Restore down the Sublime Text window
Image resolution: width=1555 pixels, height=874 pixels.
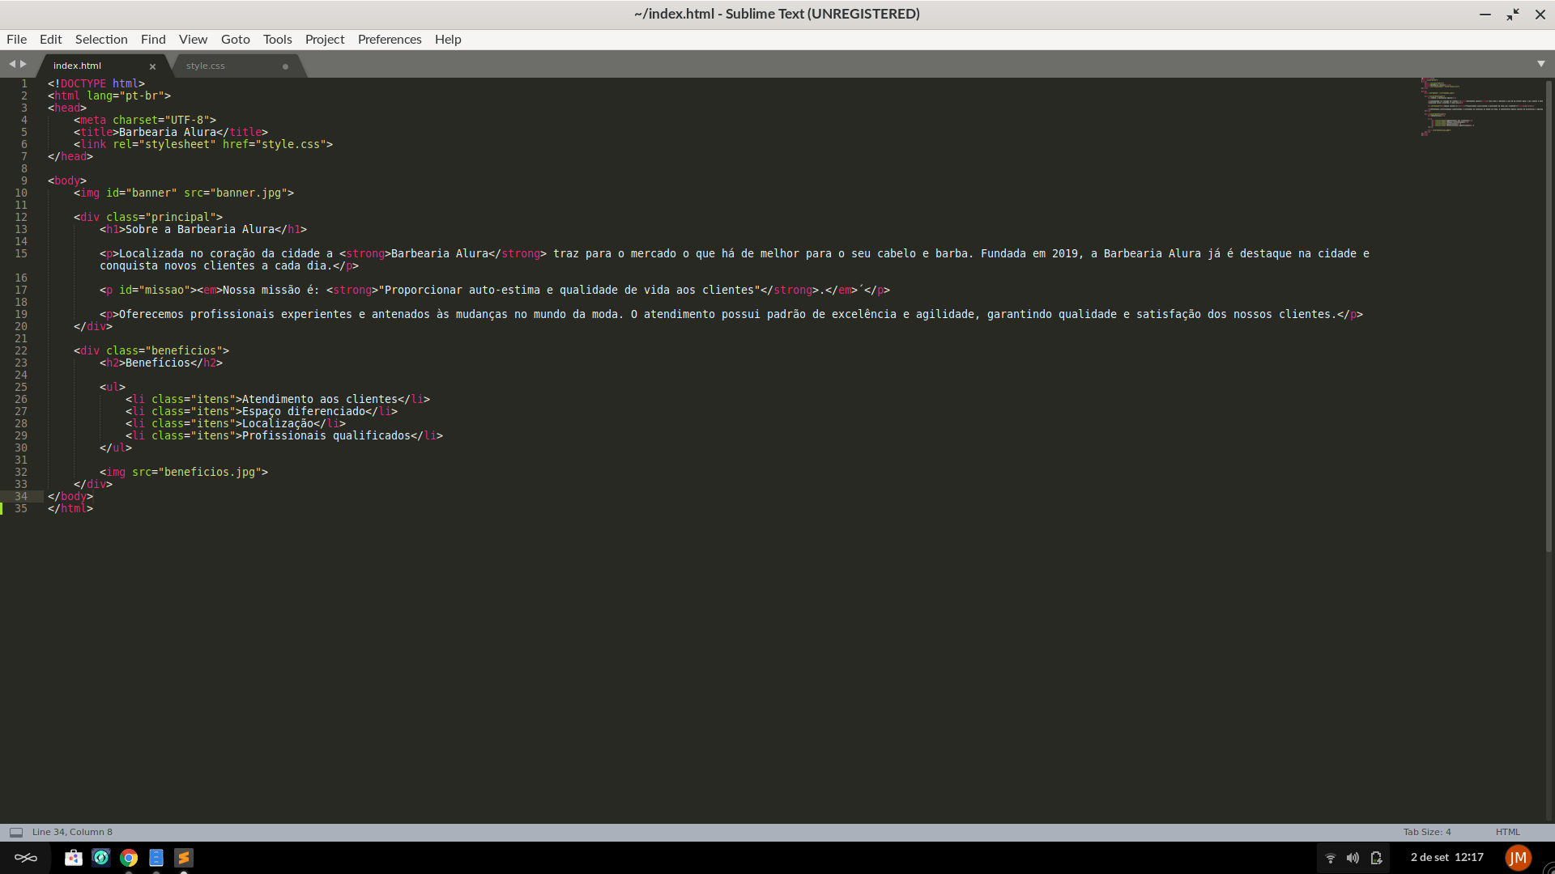1512,15
